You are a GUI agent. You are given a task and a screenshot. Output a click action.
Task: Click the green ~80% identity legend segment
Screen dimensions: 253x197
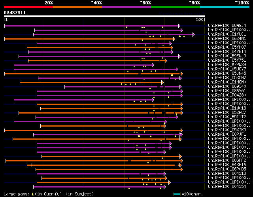coord(176,7)
